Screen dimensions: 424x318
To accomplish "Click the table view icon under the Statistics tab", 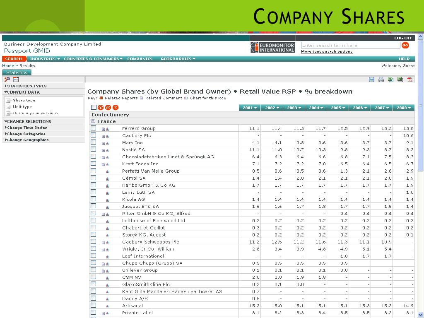I will point(16,79).
